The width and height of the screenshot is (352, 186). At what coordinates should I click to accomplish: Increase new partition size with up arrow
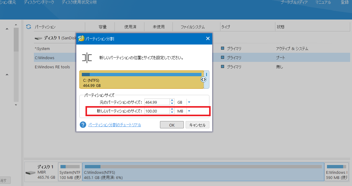click(172, 109)
